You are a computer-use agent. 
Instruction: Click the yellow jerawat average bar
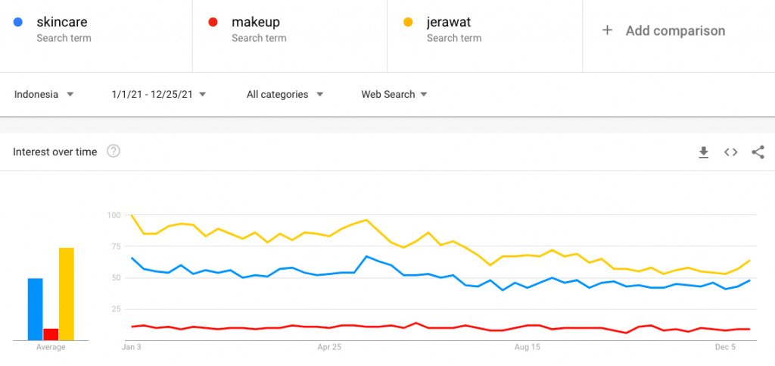click(x=67, y=294)
